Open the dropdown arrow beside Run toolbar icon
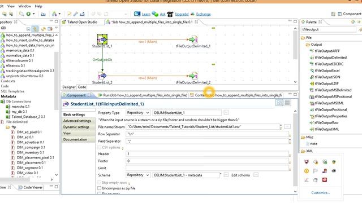 [34, 14]
